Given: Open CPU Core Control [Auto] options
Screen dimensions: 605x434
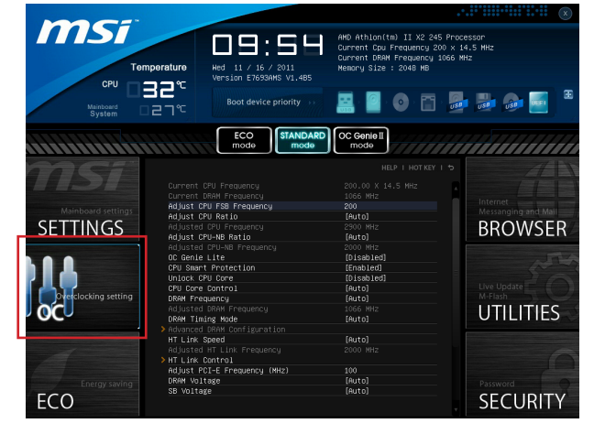Looking at the screenshot, I should click(x=357, y=288).
